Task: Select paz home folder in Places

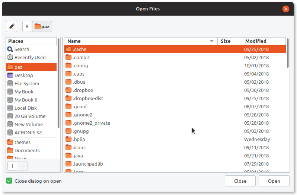Action: [31, 67]
